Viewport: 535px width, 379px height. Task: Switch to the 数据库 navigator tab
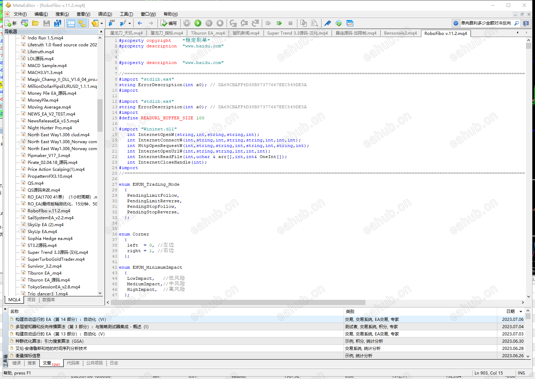click(x=48, y=300)
